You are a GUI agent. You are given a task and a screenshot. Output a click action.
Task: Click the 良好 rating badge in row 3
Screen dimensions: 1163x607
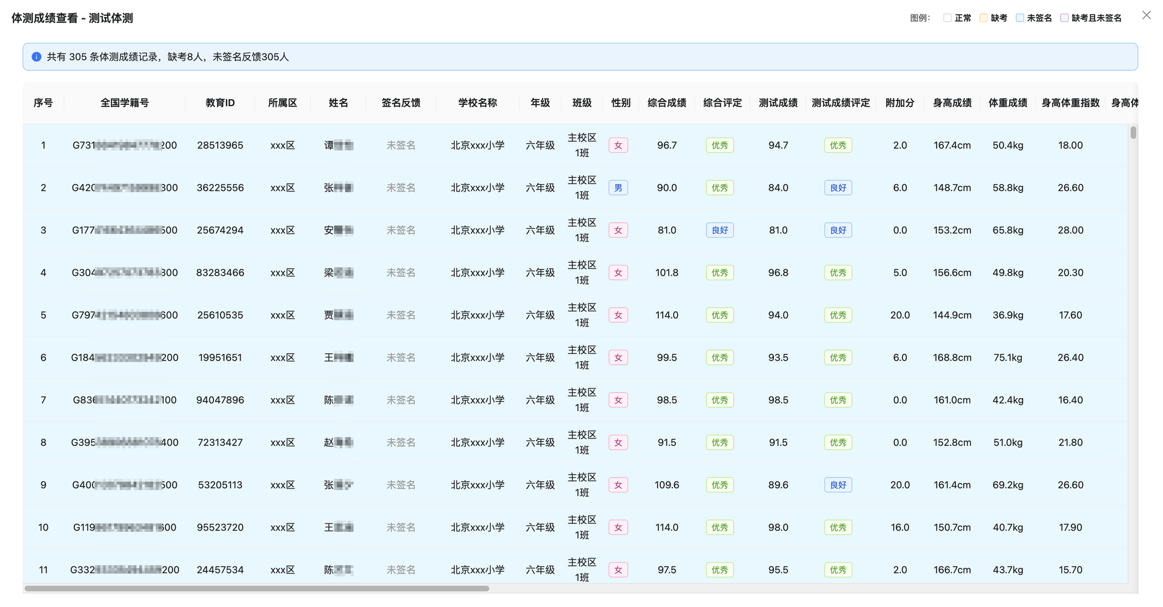(719, 230)
